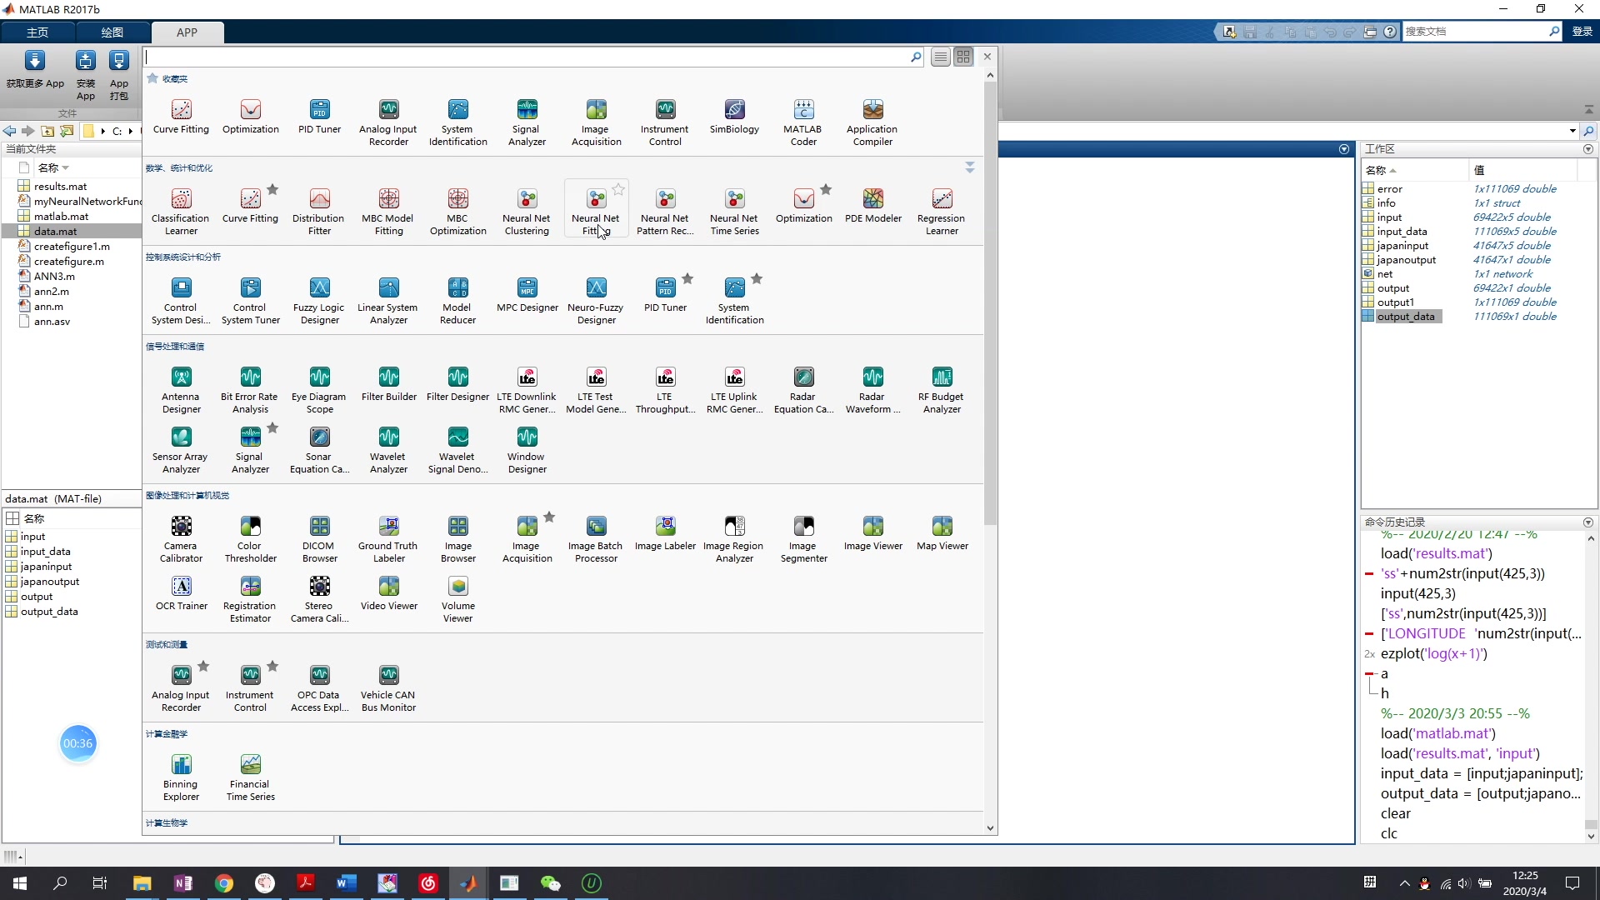Open Chrome from the Windows taskbar

(224, 883)
